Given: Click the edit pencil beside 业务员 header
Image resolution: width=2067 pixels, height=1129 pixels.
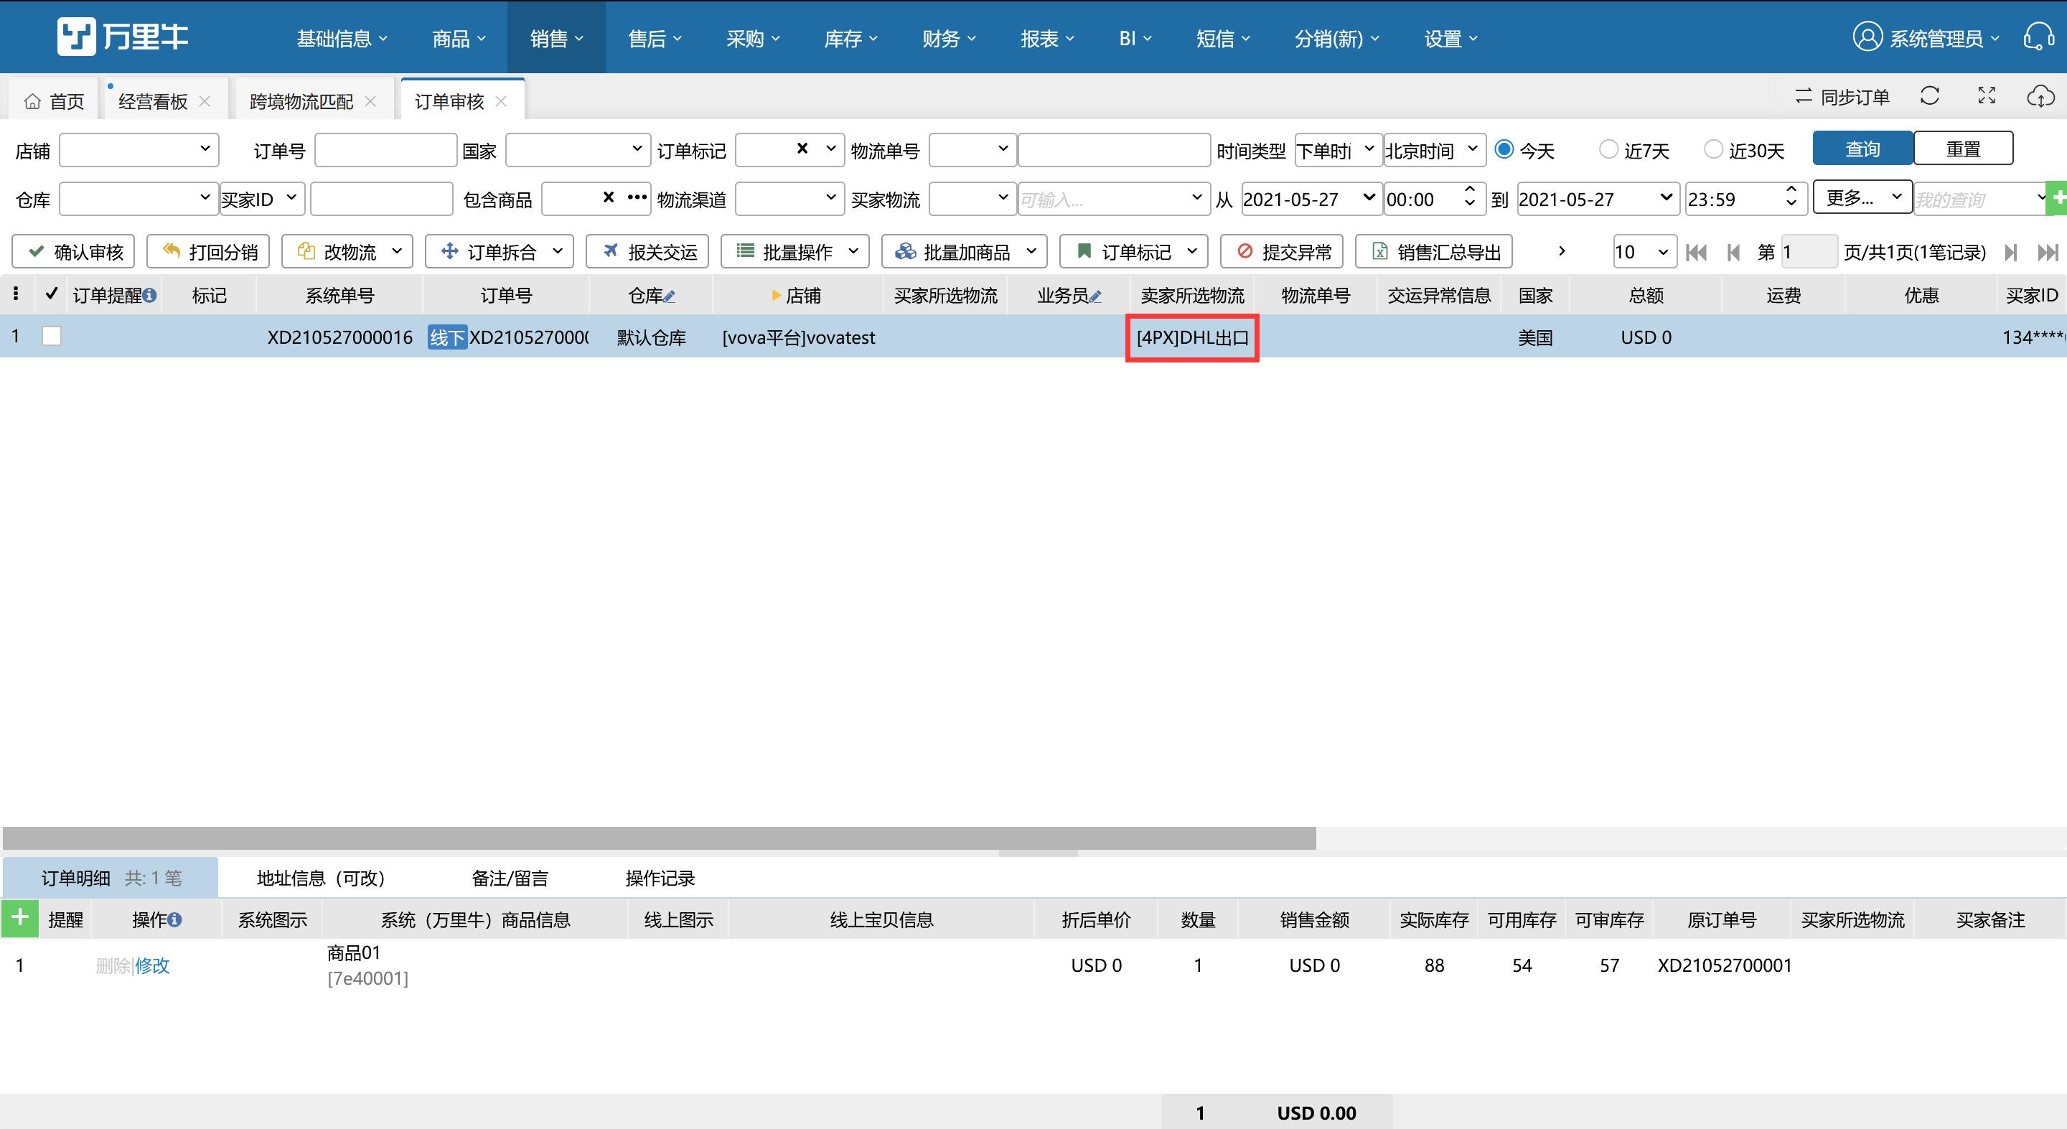Looking at the screenshot, I should coord(1095,297).
